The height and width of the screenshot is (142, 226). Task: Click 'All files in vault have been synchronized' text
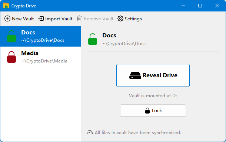pos(138,133)
